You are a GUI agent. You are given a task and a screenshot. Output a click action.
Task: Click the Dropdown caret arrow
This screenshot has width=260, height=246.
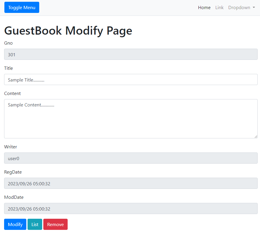(x=254, y=7)
